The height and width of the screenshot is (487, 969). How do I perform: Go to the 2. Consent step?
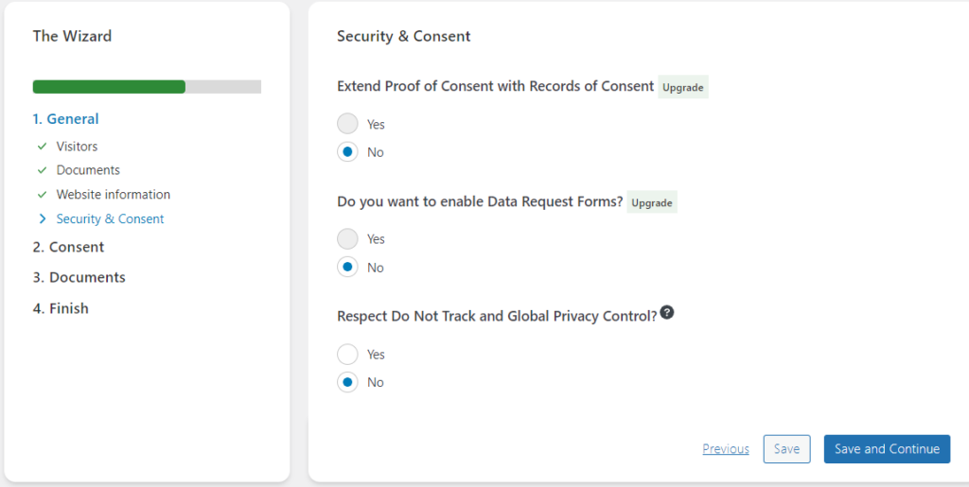[68, 247]
